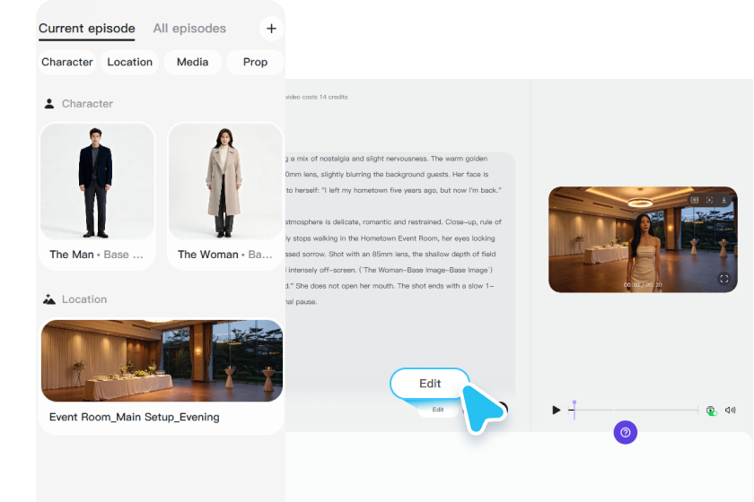Viewport: 754px width, 502px height.
Task: Click the "Event Room_Main Setup_Evening" label
Action: 134,417
